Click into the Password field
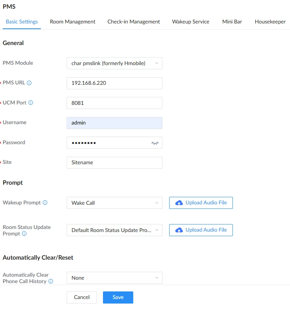Screen dimensions: 290x313 [114, 143]
